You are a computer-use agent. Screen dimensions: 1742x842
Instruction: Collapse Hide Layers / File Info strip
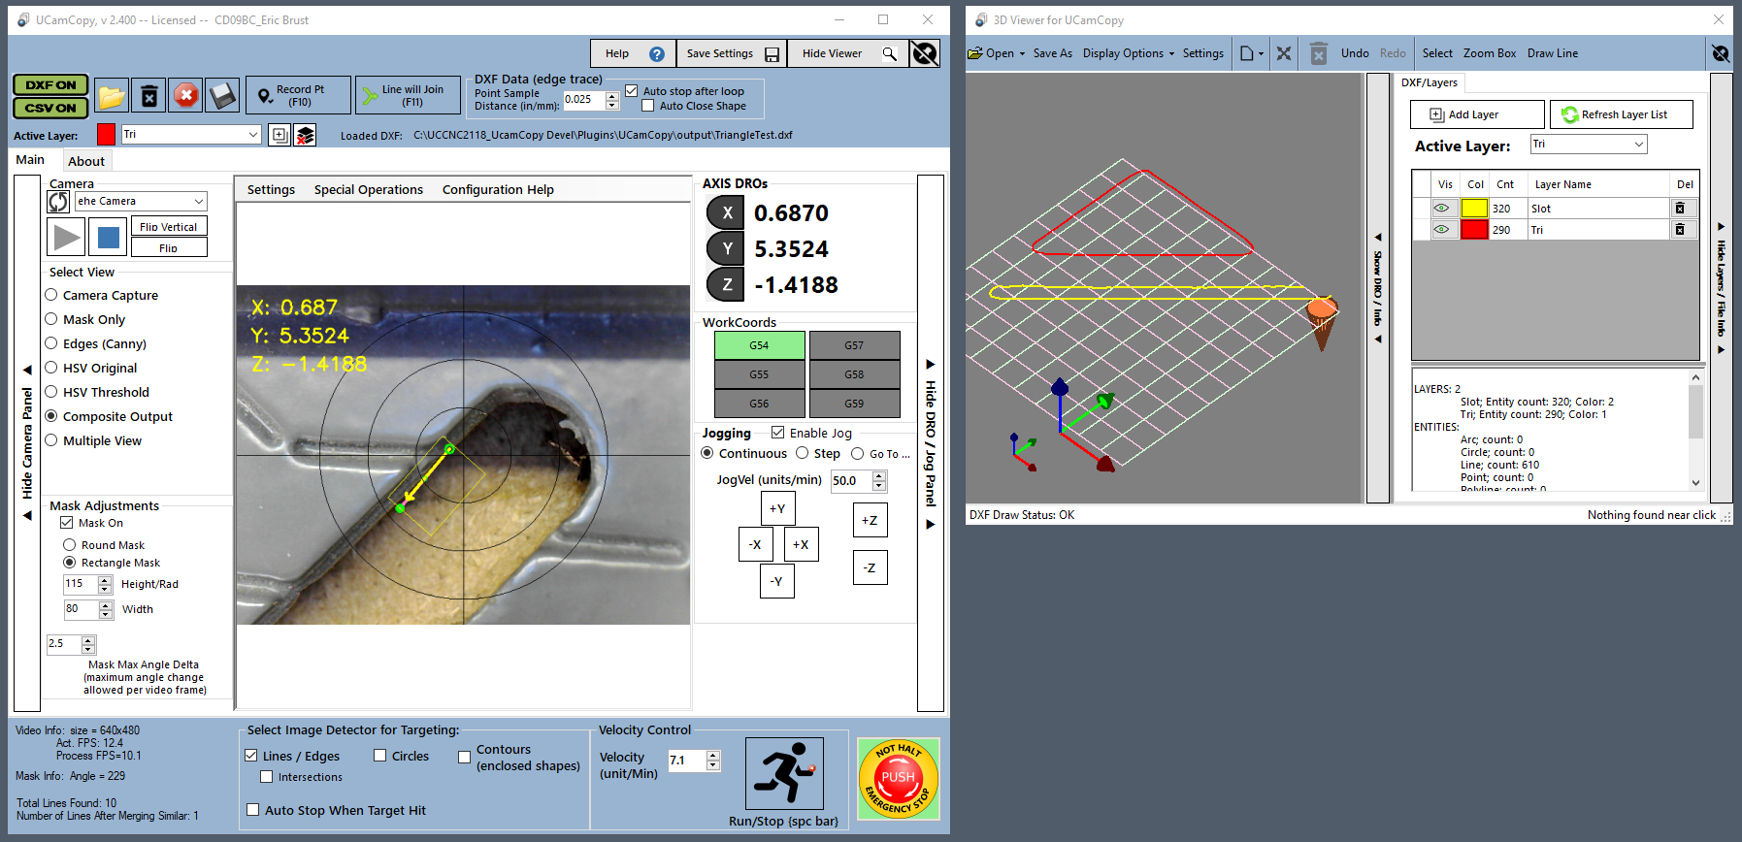pos(1722,288)
